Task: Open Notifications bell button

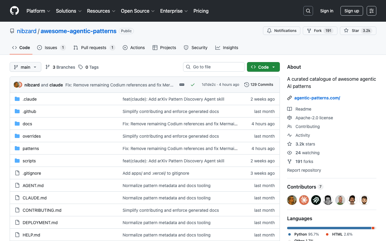Action: (282, 31)
